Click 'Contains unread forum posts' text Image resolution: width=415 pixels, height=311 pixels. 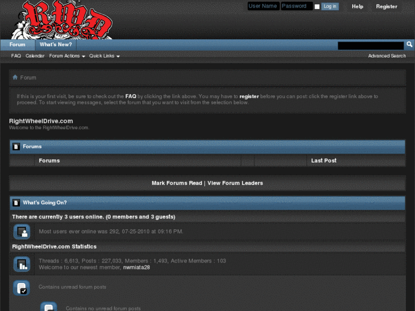point(72,287)
